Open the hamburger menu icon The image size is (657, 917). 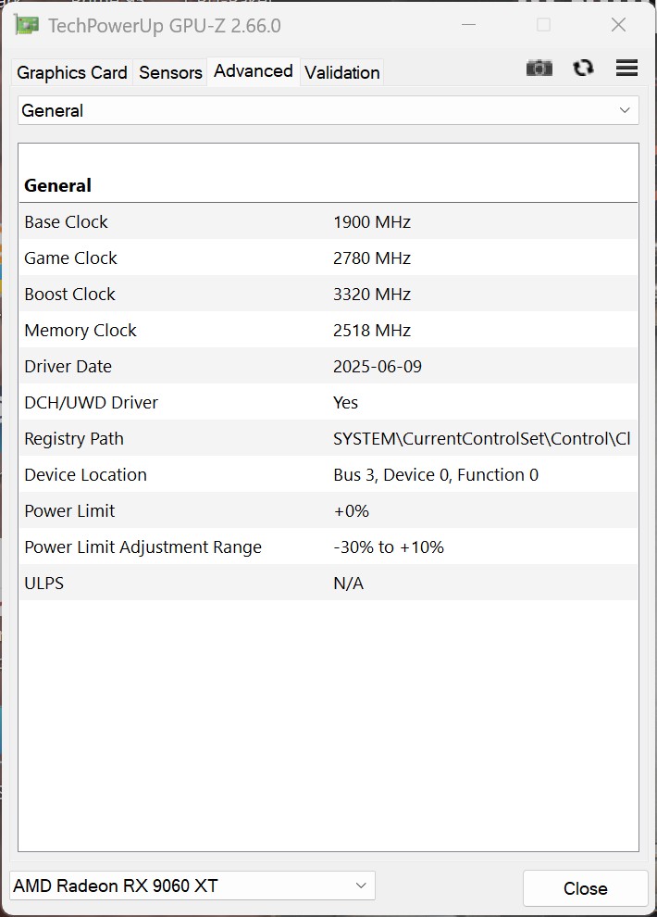click(626, 68)
